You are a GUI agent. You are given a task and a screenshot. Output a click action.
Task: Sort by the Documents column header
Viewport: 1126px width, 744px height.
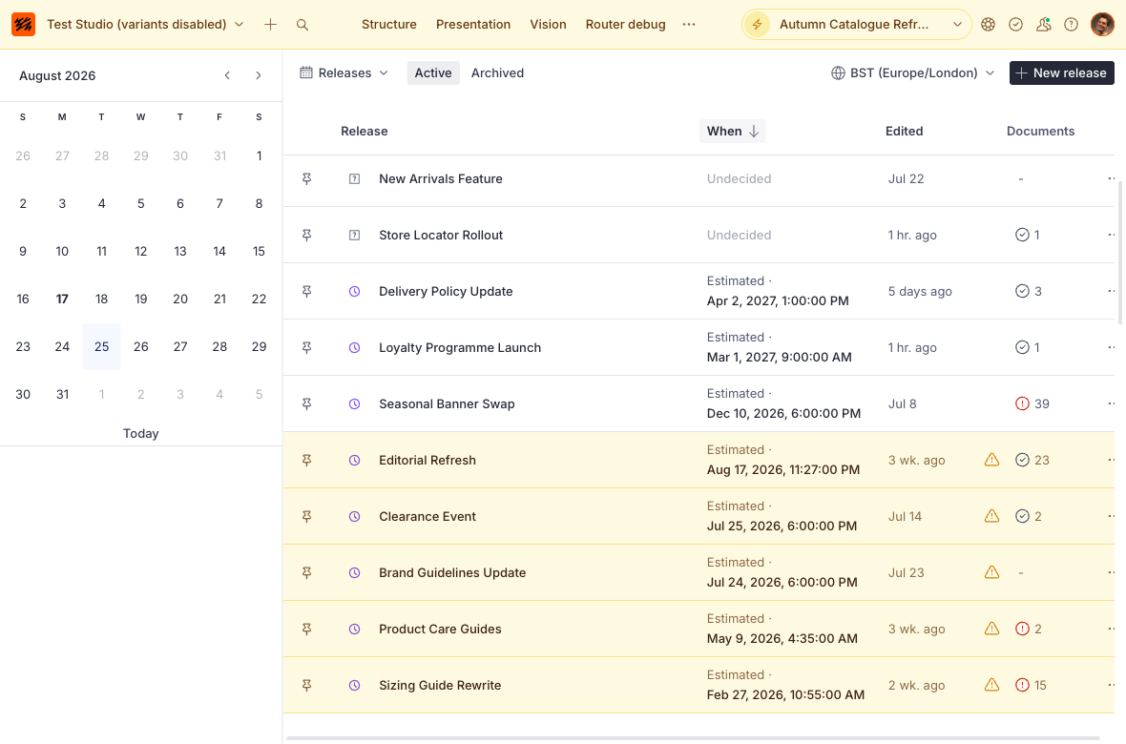tap(1040, 132)
